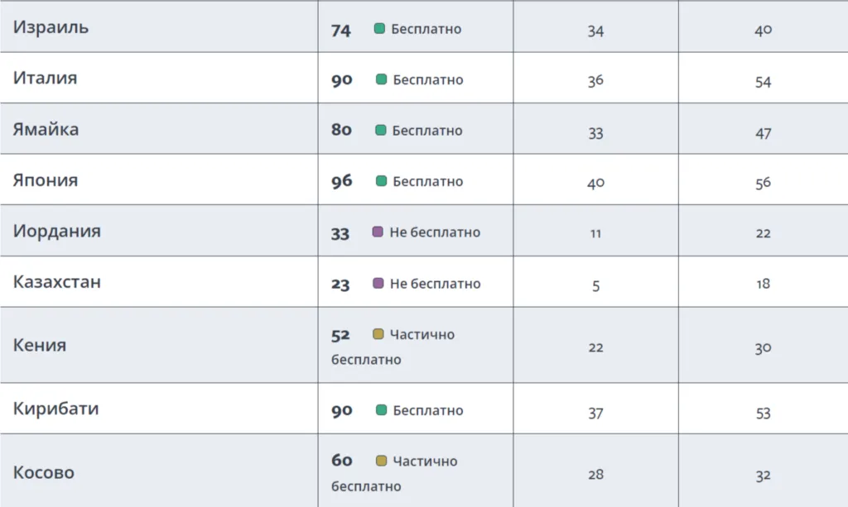Click the green status dot in Ямайка row
The image size is (848, 507).
pyautogui.click(x=380, y=131)
